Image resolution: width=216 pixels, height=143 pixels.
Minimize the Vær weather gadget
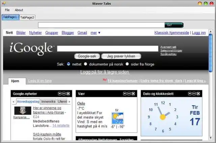(129, 94)
